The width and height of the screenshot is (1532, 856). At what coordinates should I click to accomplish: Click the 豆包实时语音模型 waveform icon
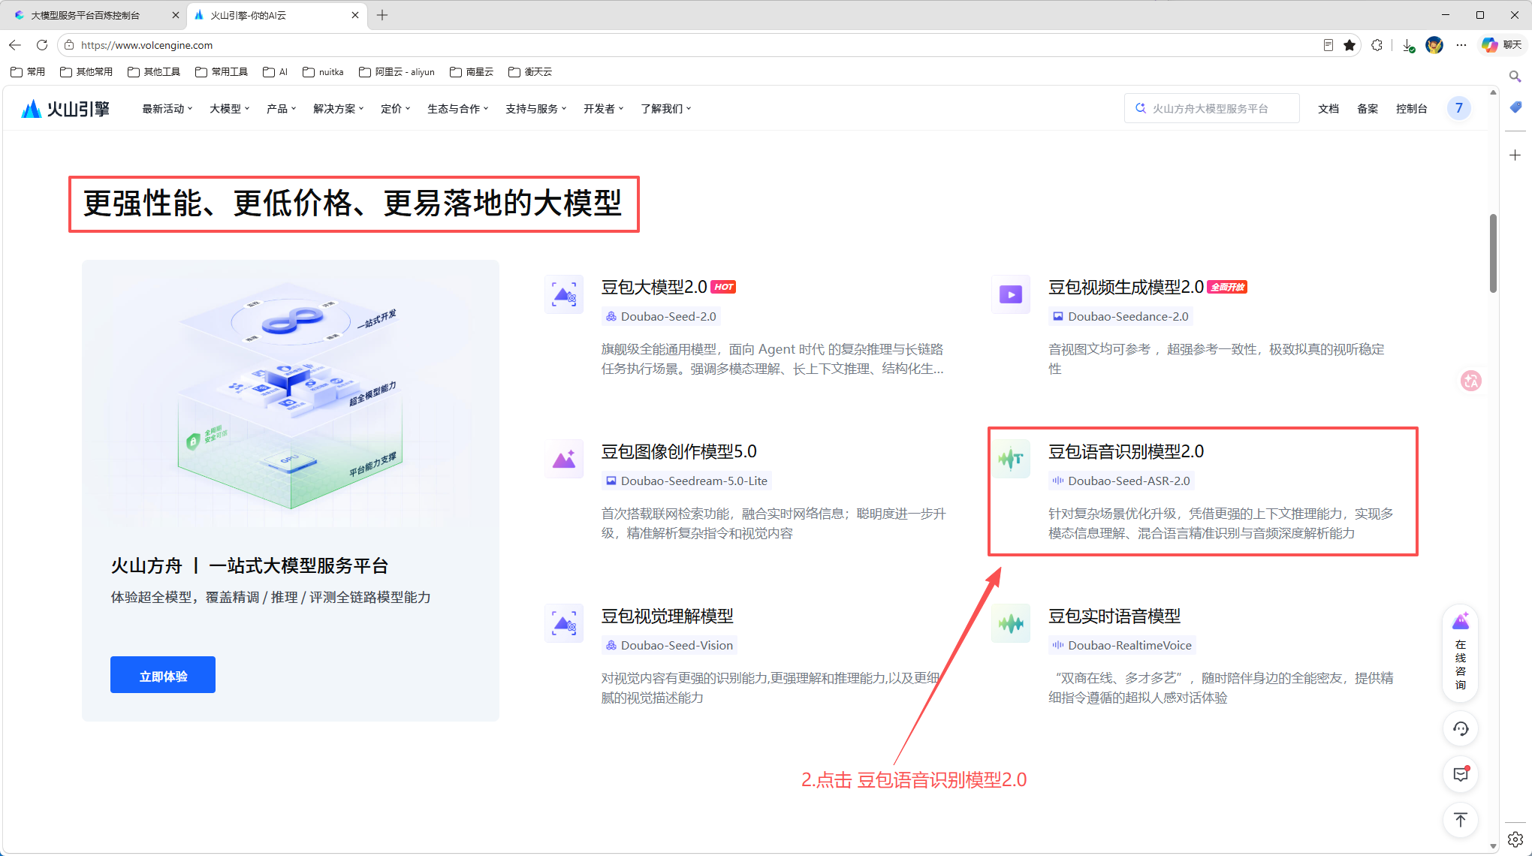click(1011, 623)
